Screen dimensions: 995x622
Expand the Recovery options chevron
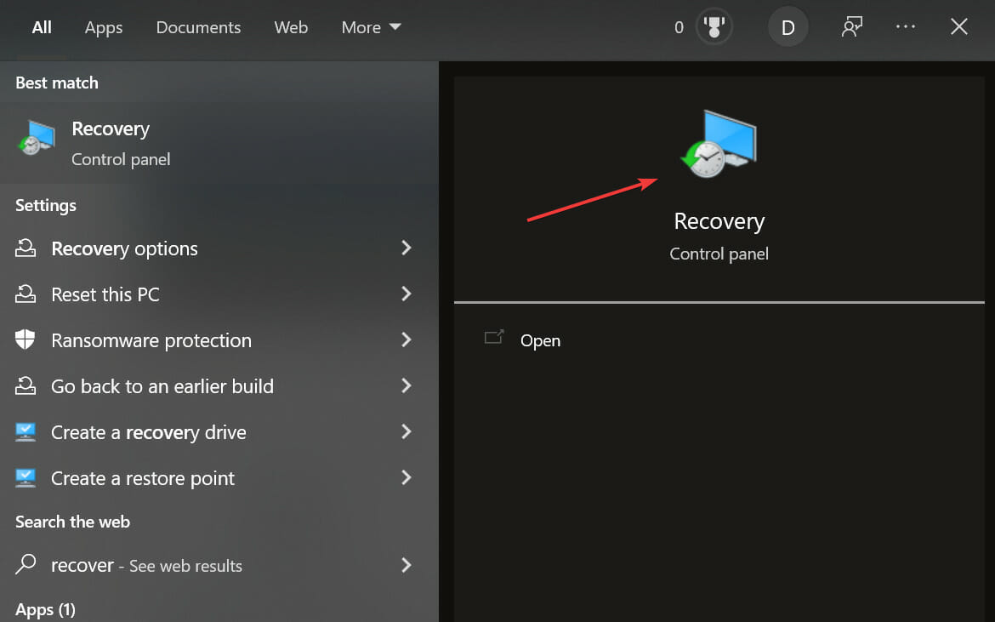(x=407, y=248)
